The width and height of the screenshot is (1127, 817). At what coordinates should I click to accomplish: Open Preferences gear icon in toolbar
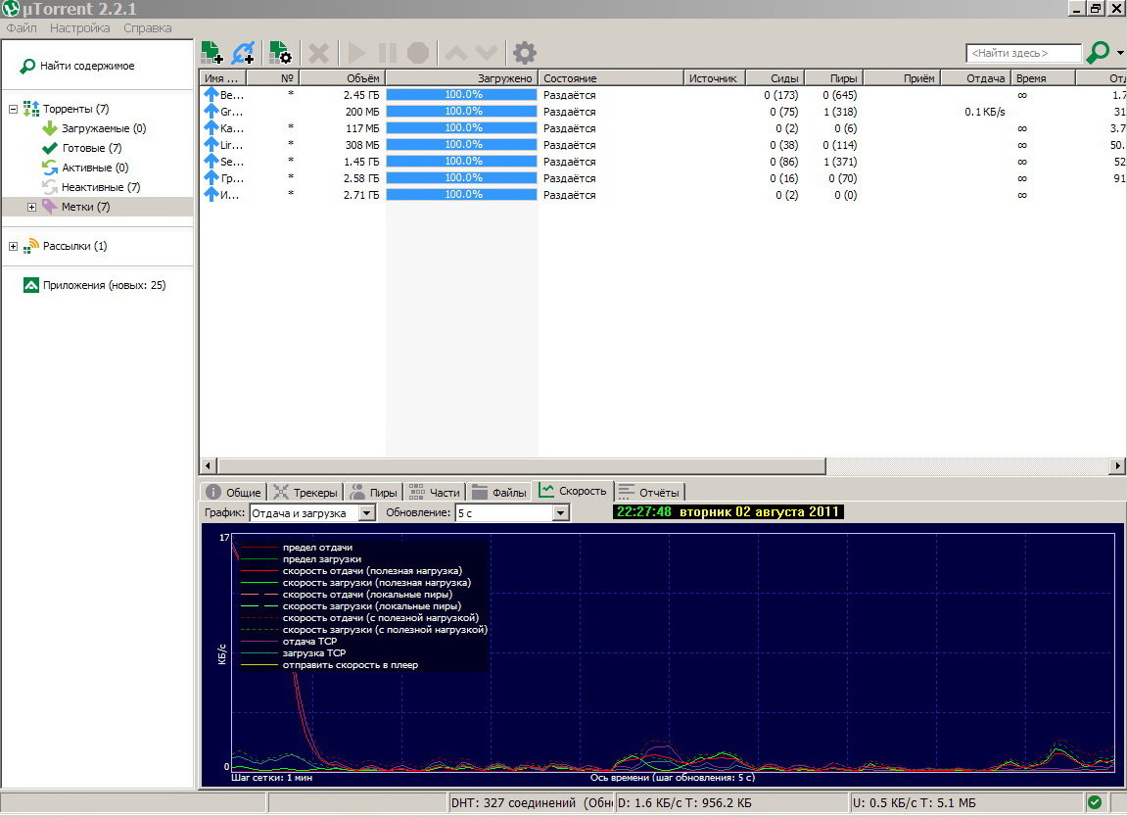coord(525,53)
